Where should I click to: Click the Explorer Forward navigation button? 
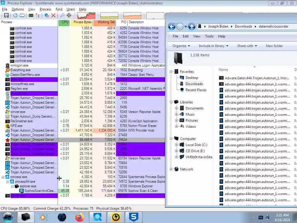[180, 26]
